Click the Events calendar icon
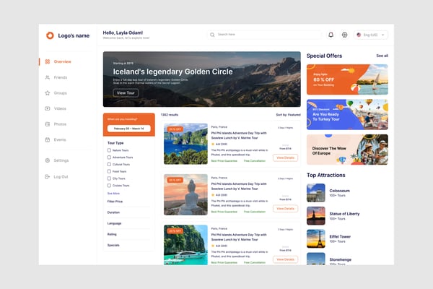This screenshot has height=289, width=433. pos(48,139)
